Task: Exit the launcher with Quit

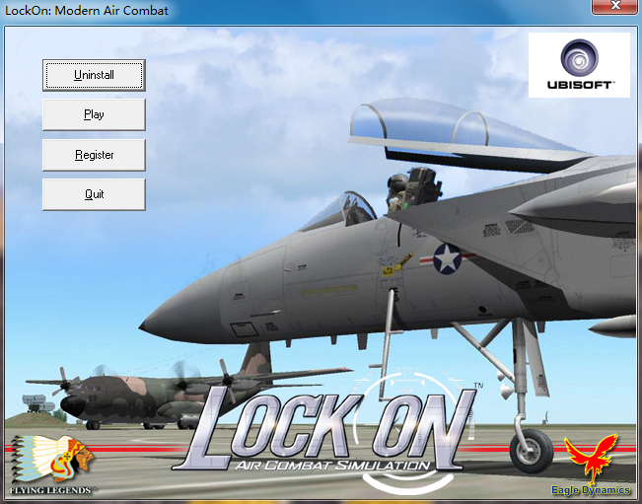Action: 94,194
